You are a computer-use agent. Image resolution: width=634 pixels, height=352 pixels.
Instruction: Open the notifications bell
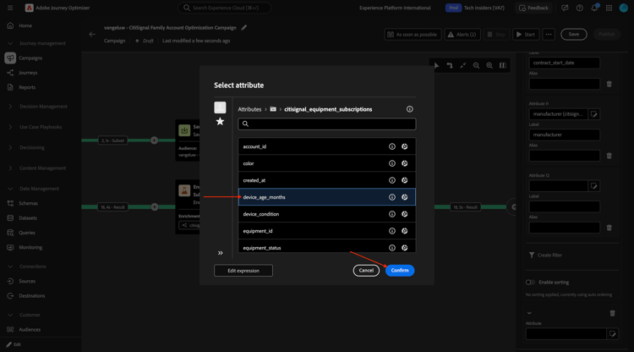tap(594, 8)
